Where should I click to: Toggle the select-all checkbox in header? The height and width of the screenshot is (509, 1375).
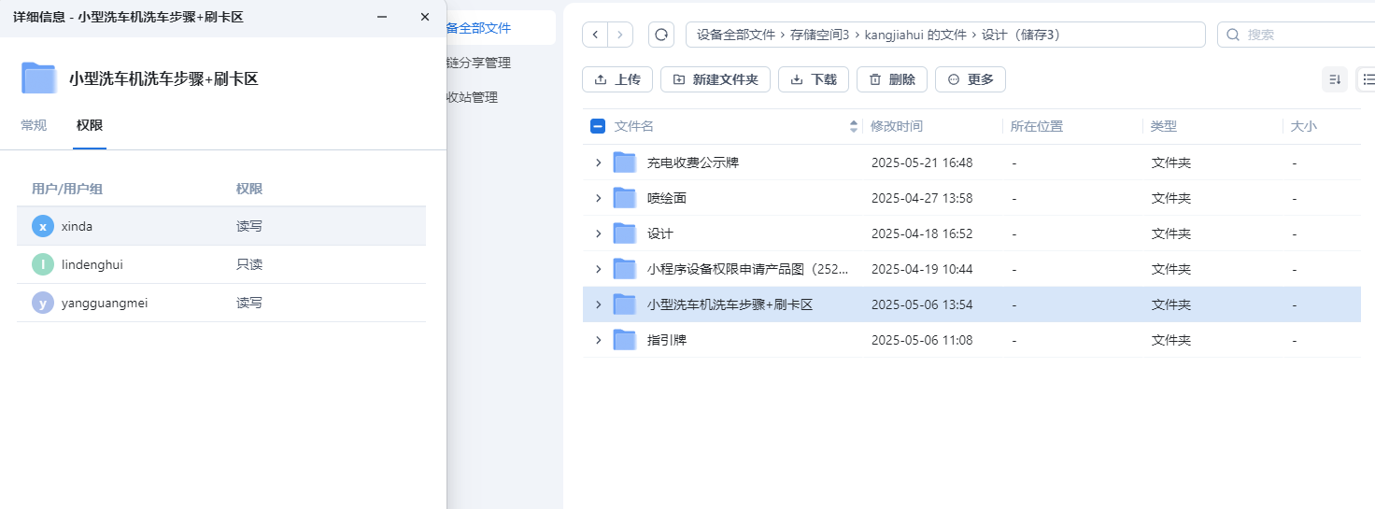point(598,126)
